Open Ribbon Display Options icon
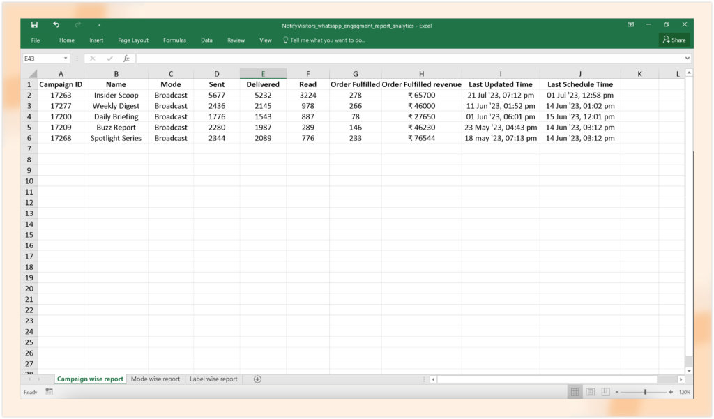This screenshot has width=714, height=419. click(630, 25)
